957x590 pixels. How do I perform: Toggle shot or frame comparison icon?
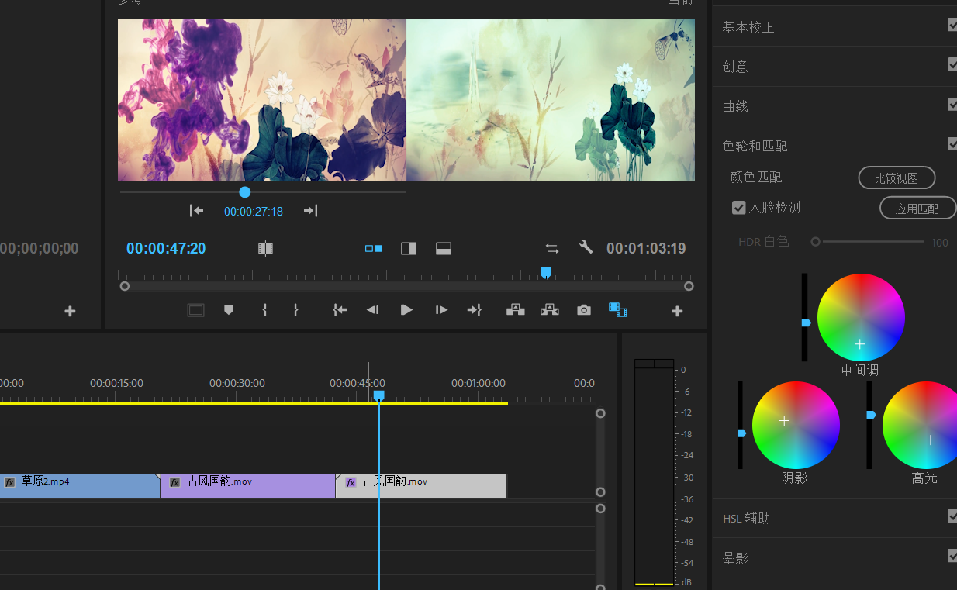click(265, 248)
